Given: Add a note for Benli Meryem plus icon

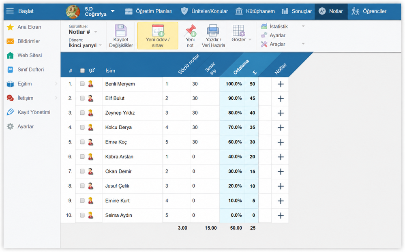Looking at the screenshot, I should (281, 84).
